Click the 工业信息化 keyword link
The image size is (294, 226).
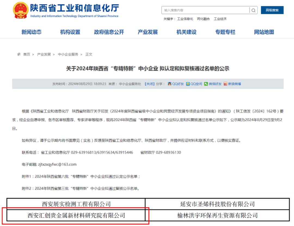click(x=185, y=19)
